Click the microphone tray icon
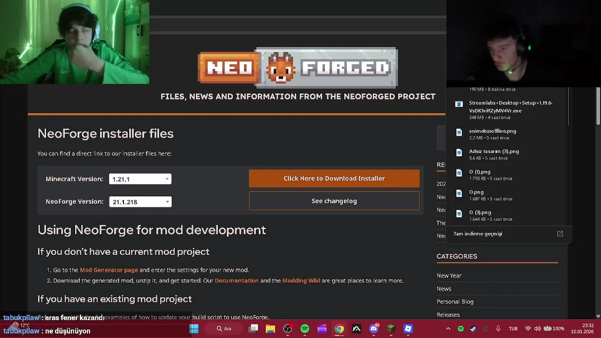Image resolution: width=601 pixels, height=338 pixels. tap(498, 329)
